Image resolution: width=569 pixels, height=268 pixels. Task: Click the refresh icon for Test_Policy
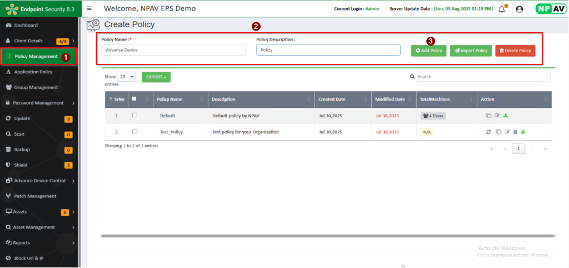pyautogui.click(x=488, y=132)
